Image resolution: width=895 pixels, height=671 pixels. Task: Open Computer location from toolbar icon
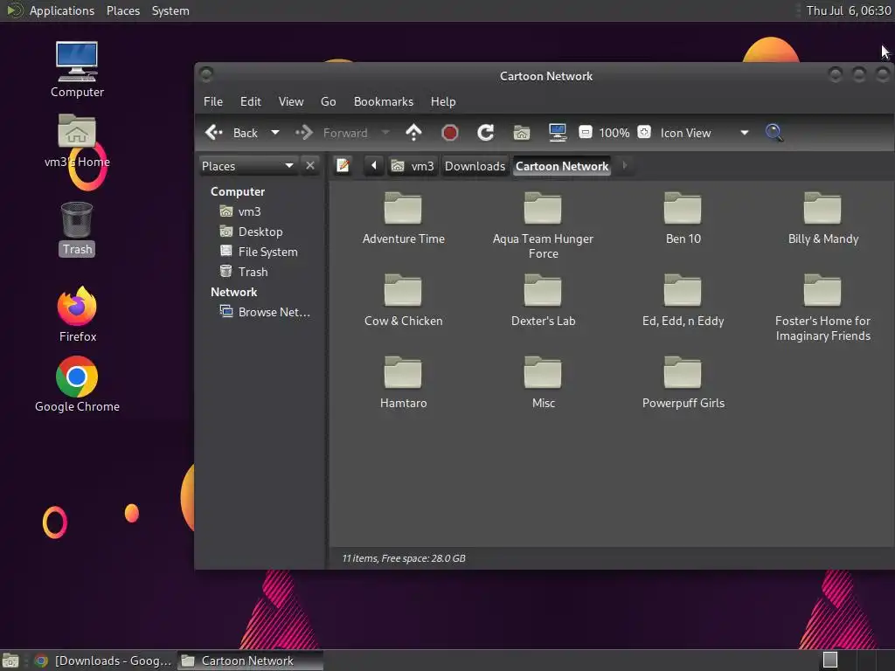click(557, 133)
